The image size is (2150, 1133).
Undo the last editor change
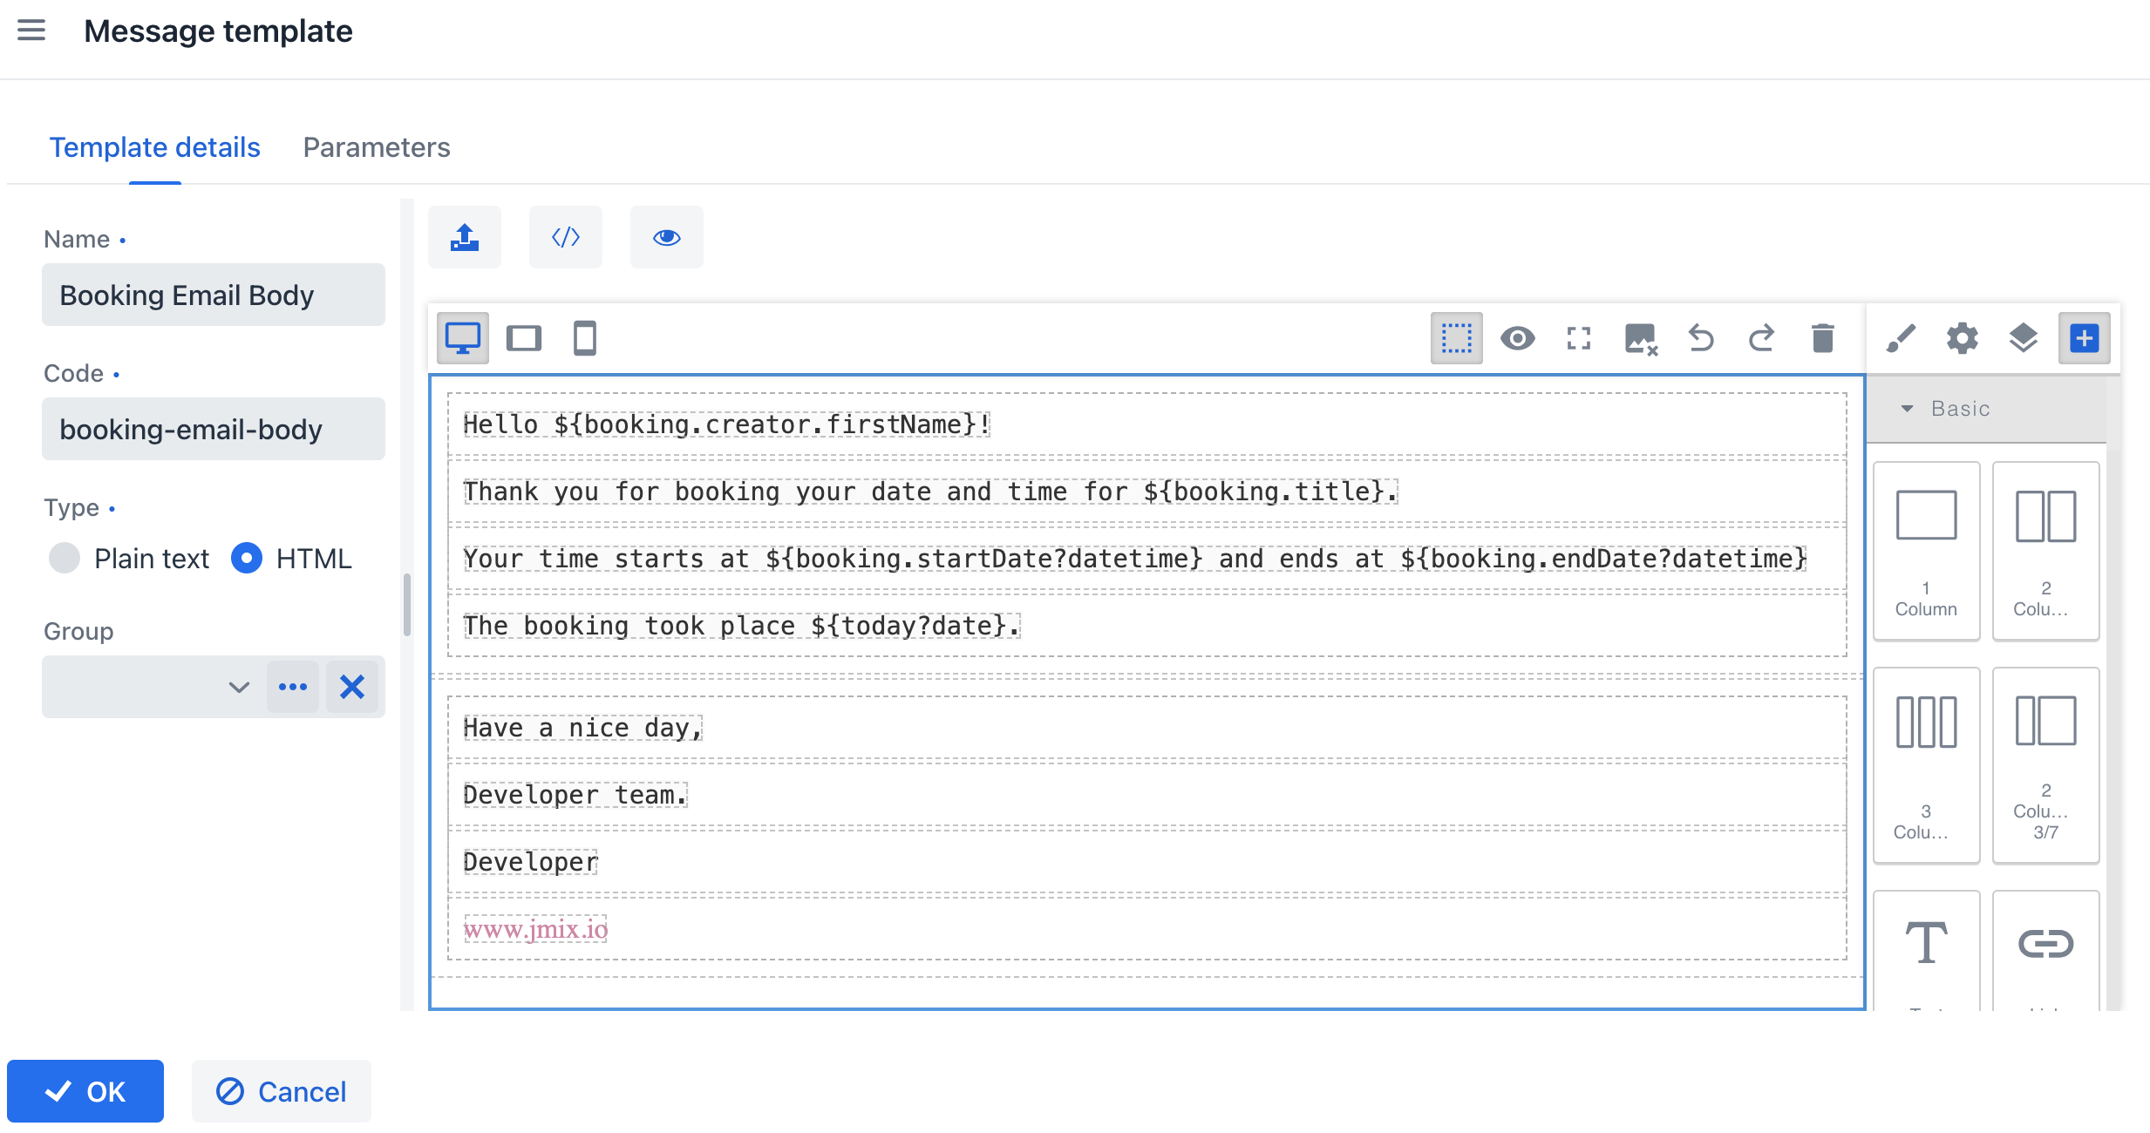point(1701,338)
